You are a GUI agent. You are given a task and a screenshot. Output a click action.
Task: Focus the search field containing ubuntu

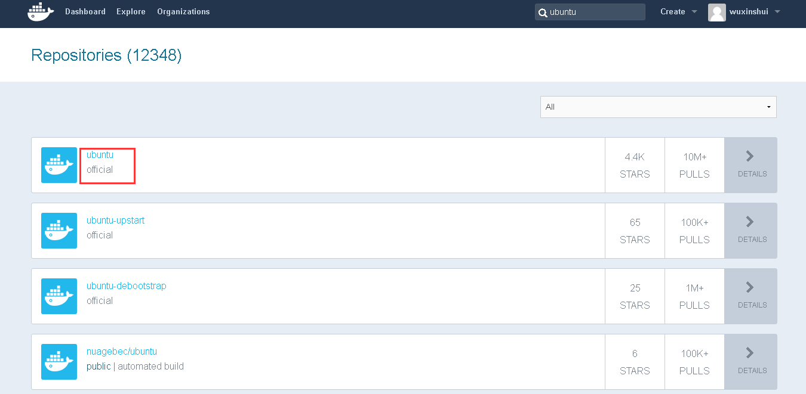[590, 12]
